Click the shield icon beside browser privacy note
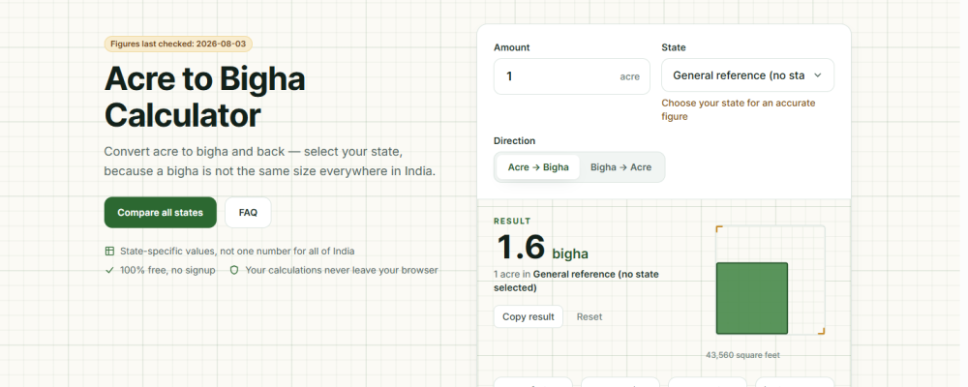This screenshot has width=968, height=387. pyautogui.click(x=234, y=270)
